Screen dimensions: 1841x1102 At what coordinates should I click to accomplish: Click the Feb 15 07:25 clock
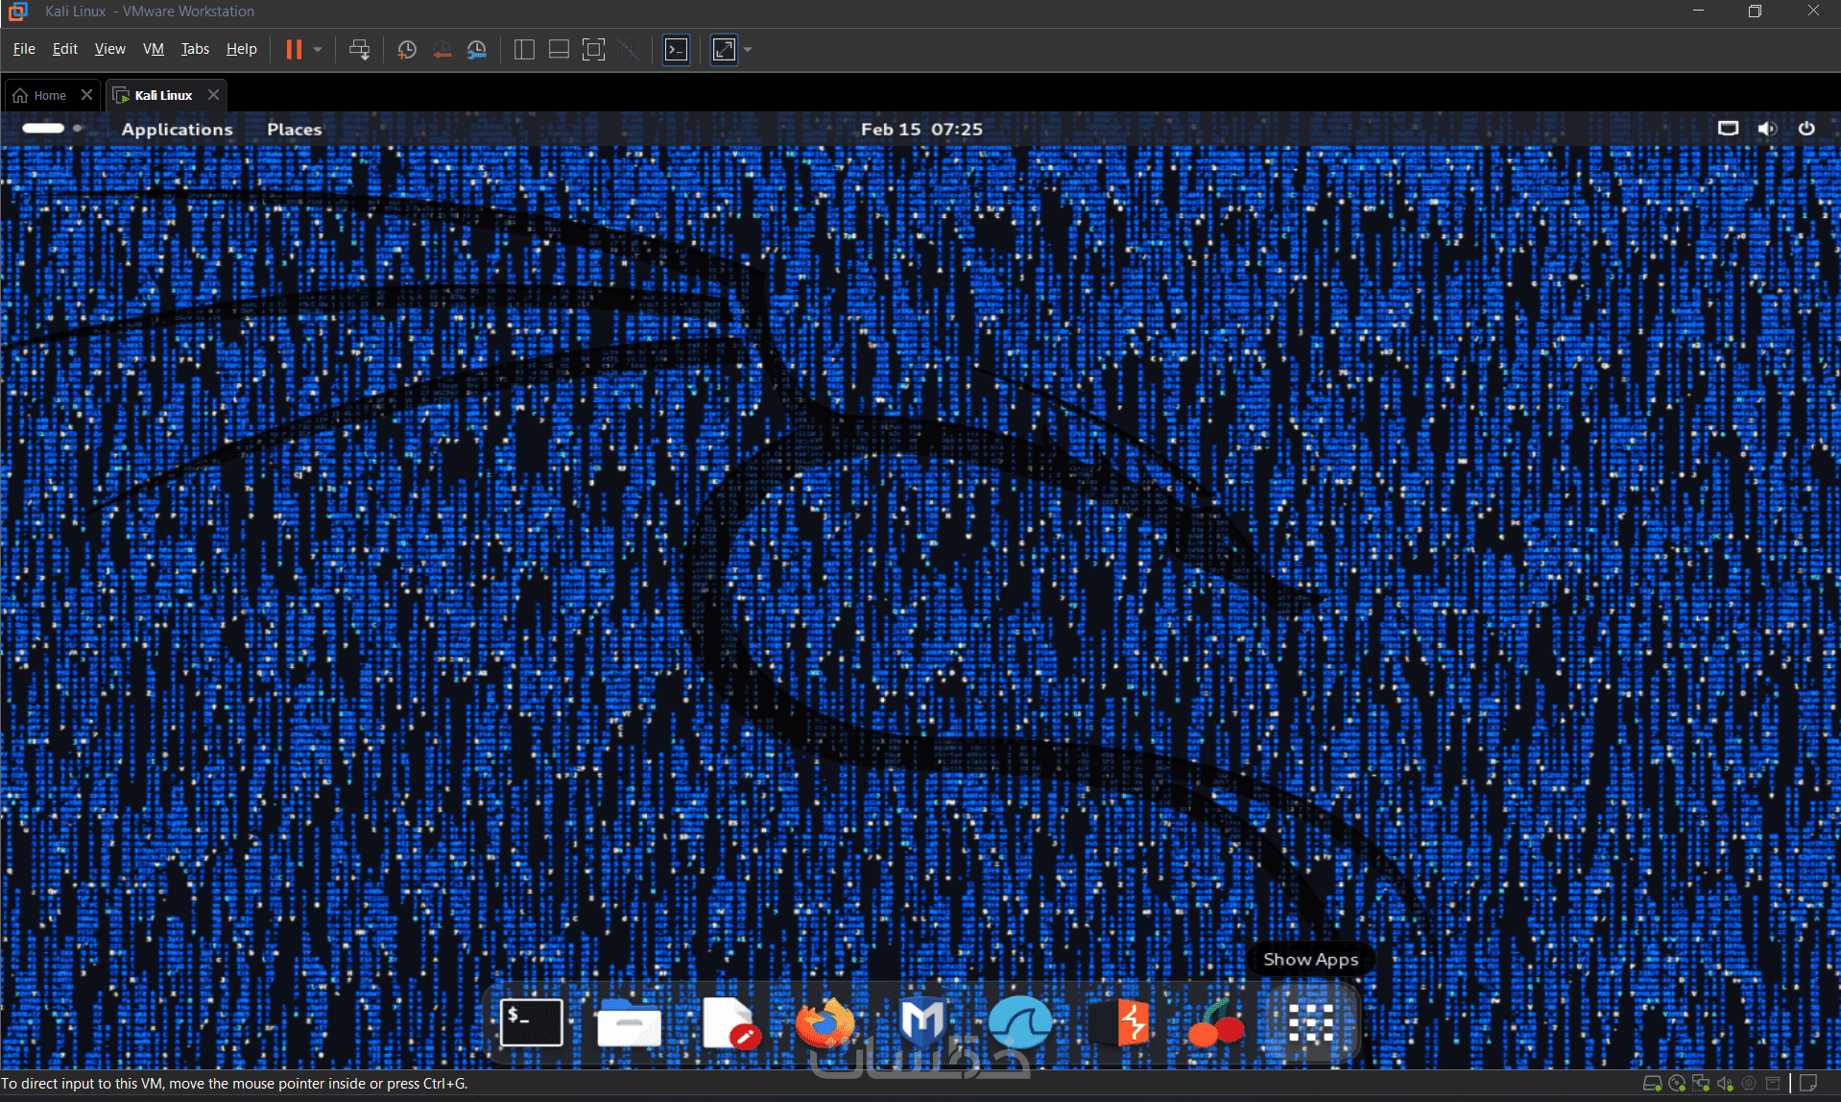(921, 129)
